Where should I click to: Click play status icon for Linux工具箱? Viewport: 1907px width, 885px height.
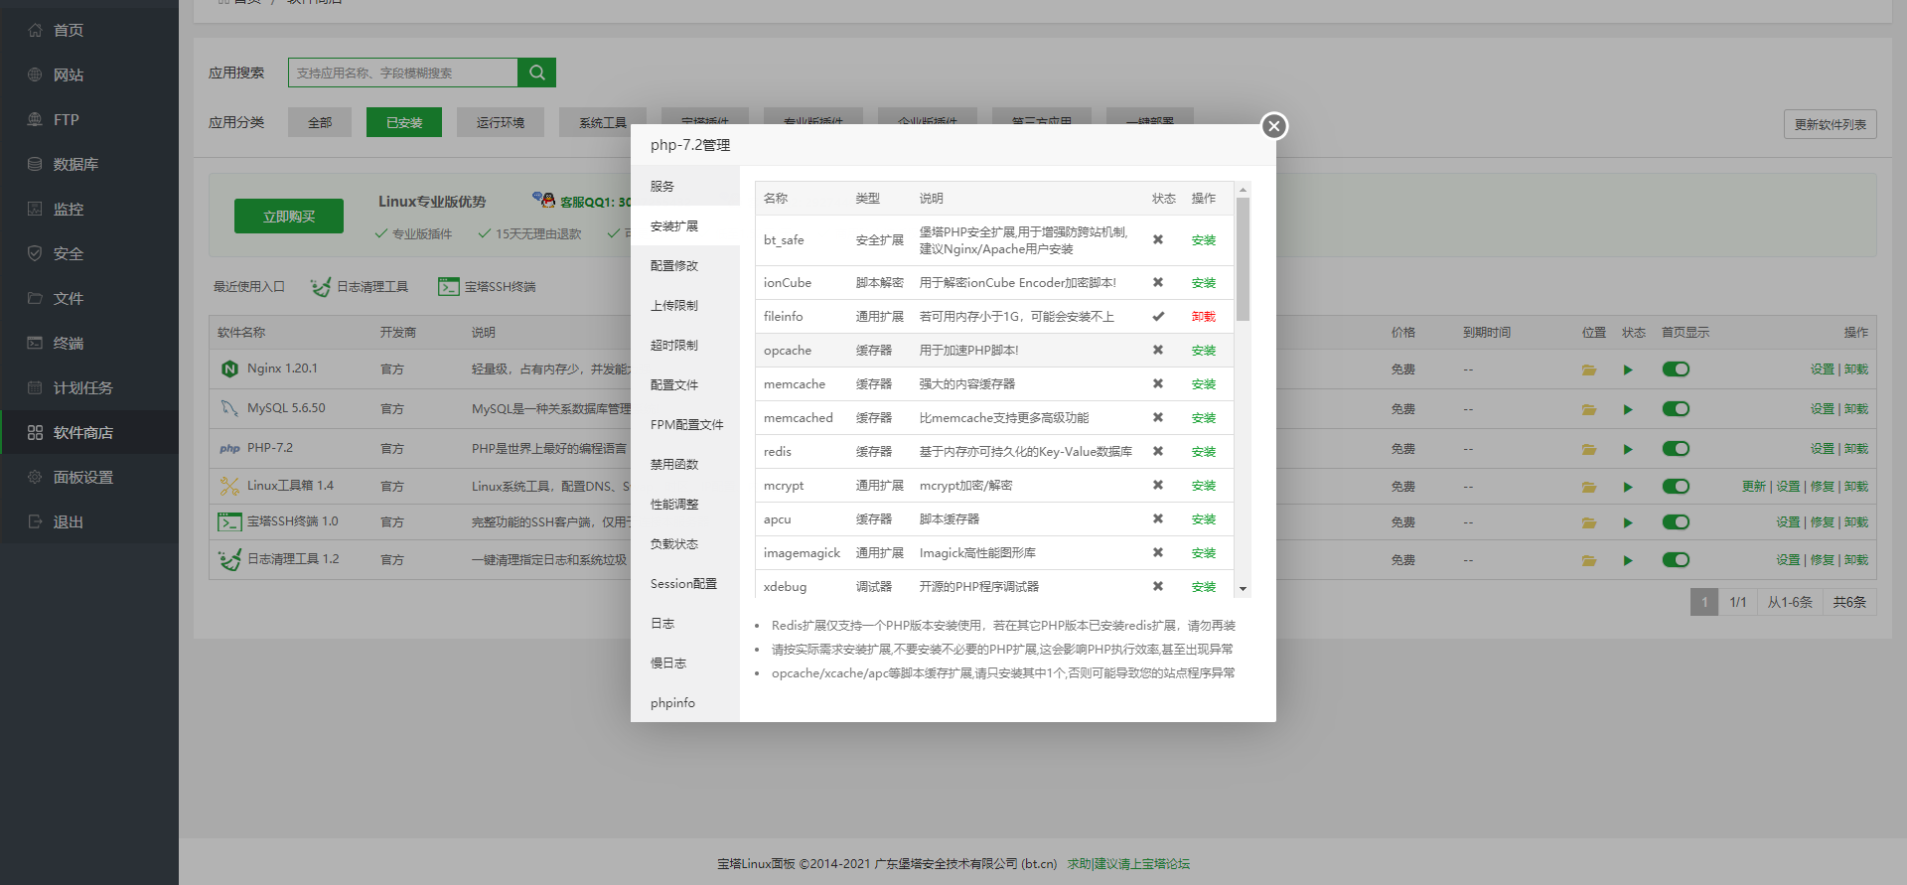point(1628,487)
